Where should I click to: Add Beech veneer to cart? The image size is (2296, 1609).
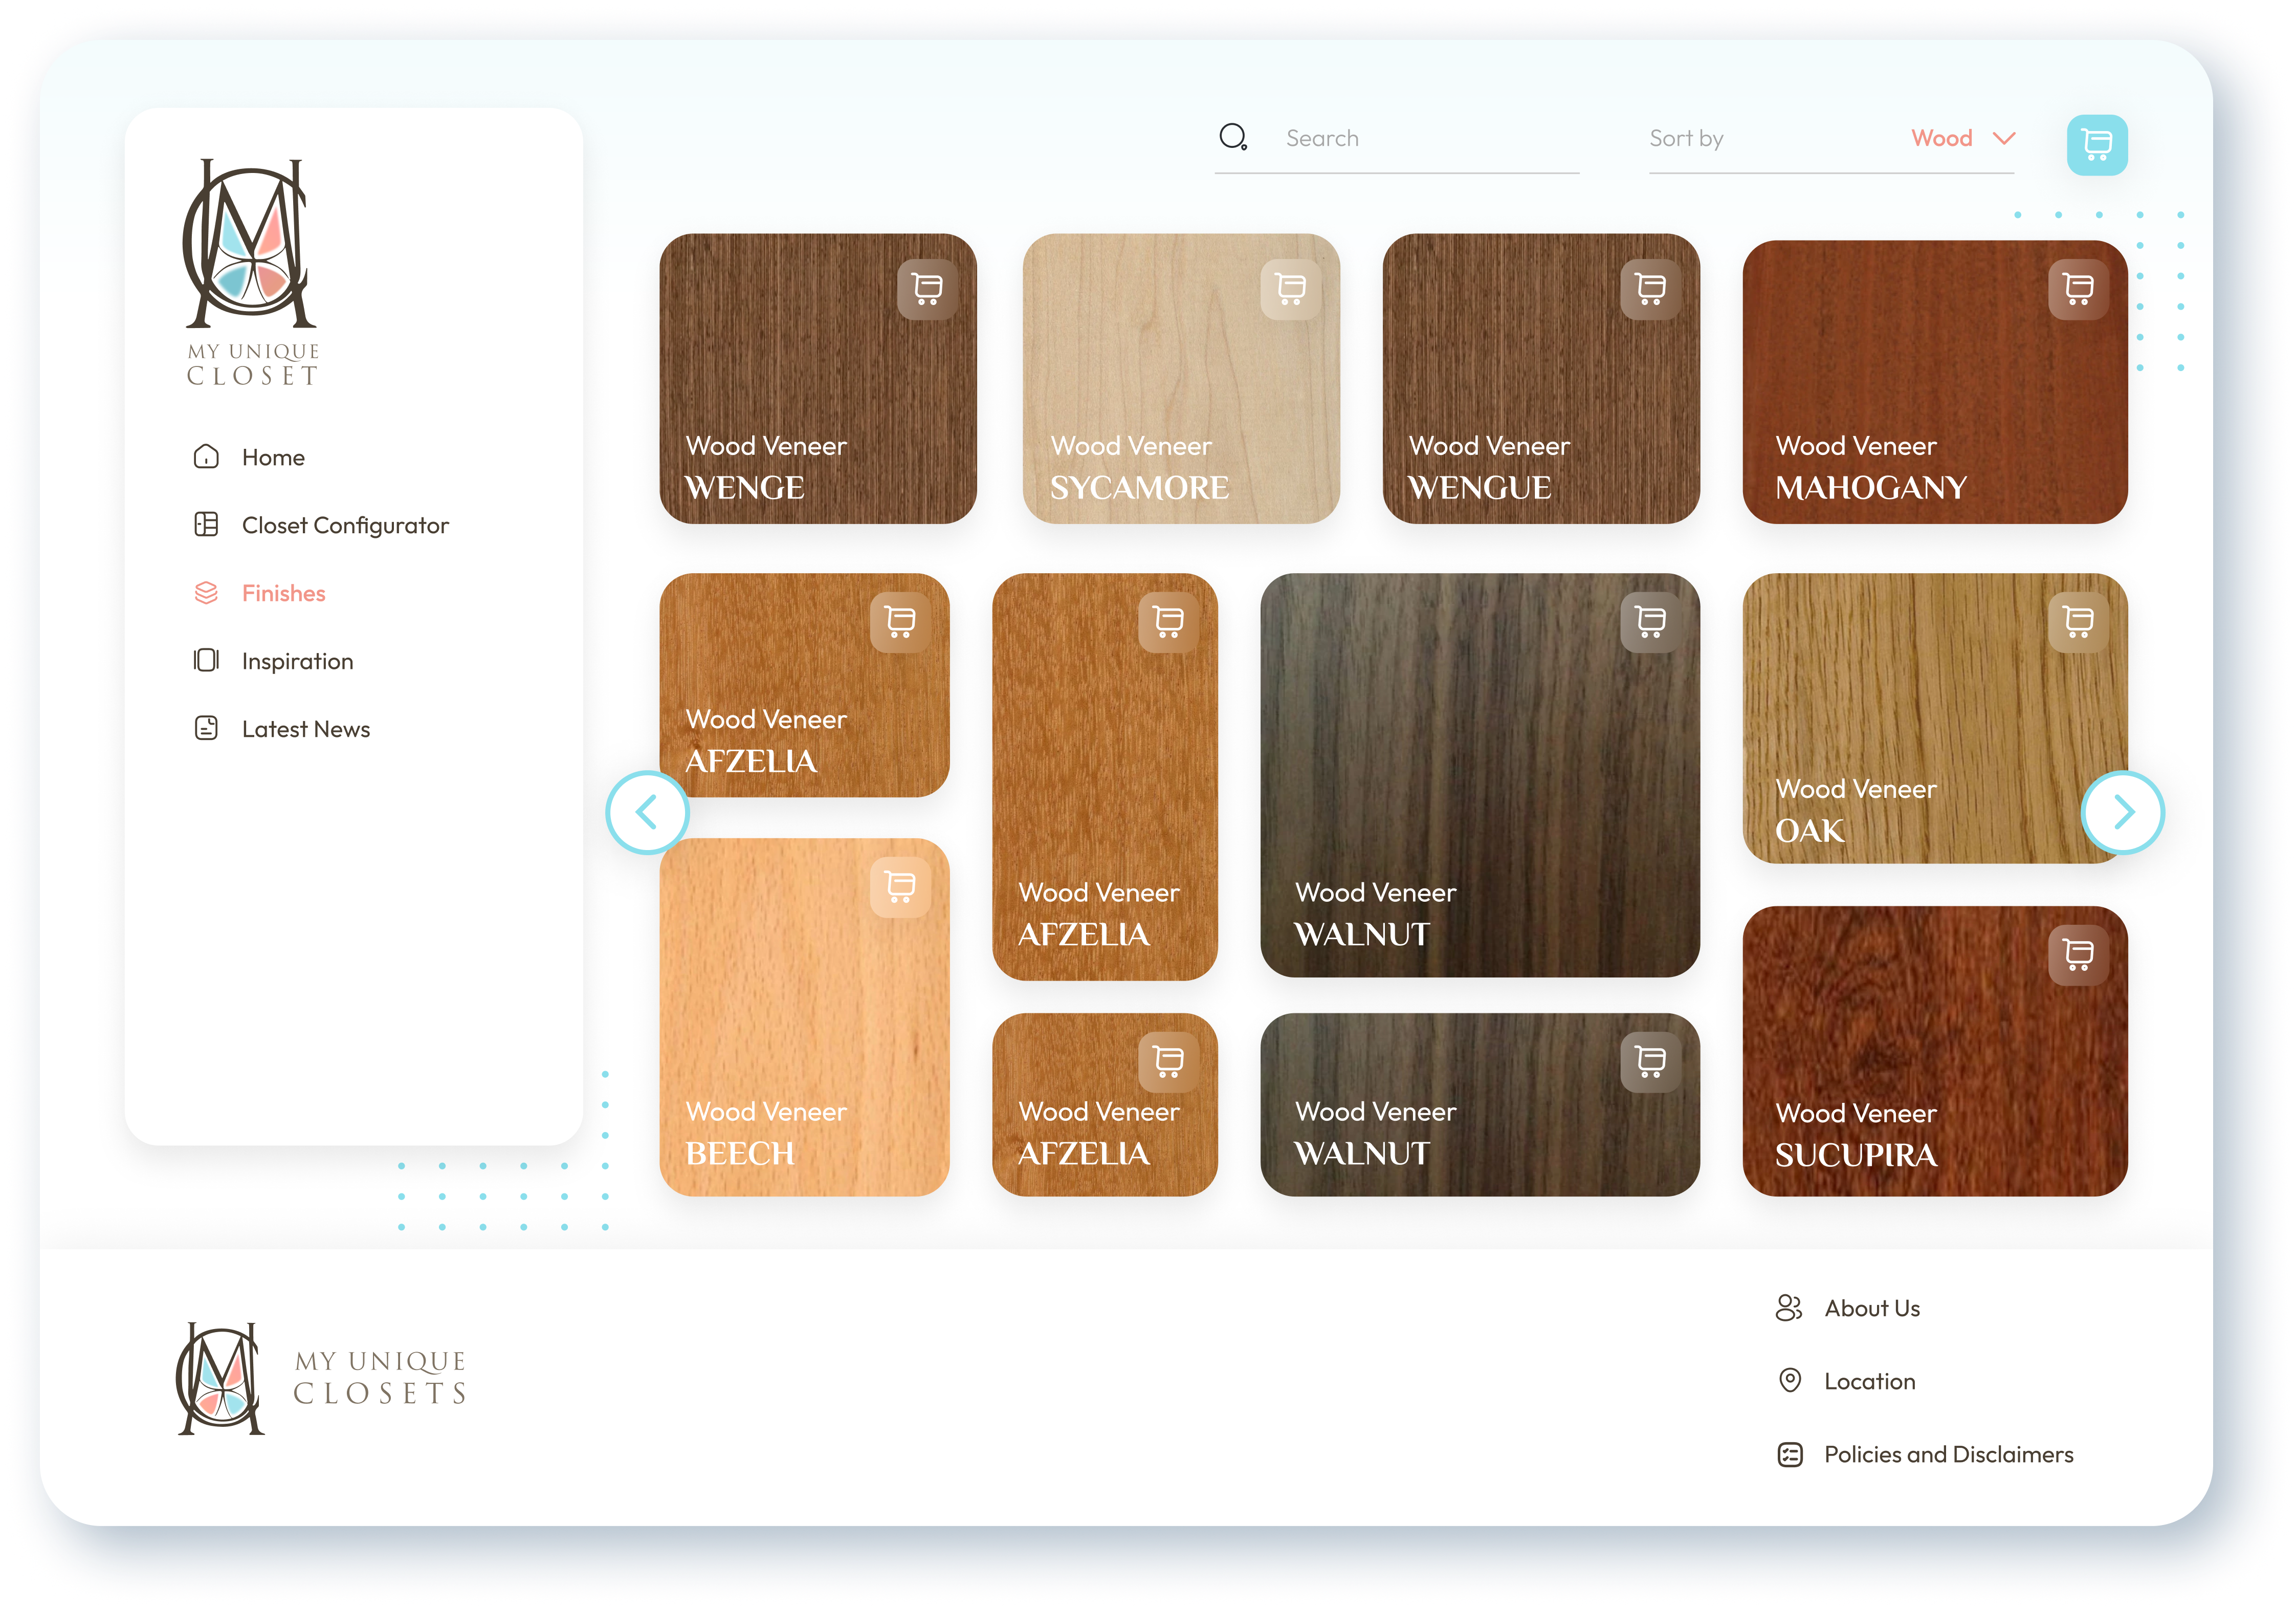point(900,887)
